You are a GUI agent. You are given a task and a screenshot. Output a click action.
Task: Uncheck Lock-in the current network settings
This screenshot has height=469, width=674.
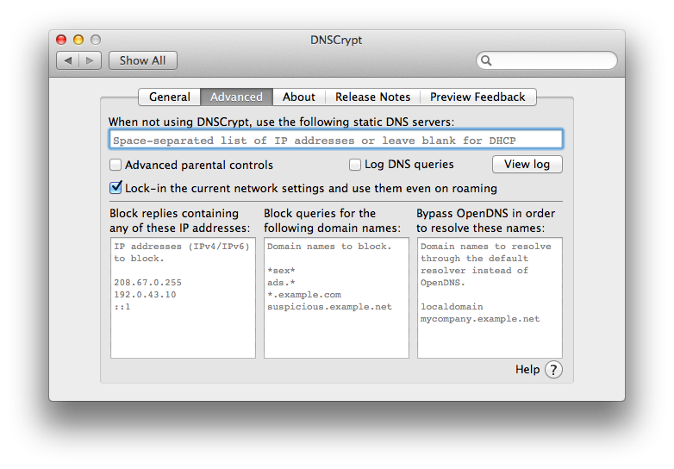[x=115, y=188]
